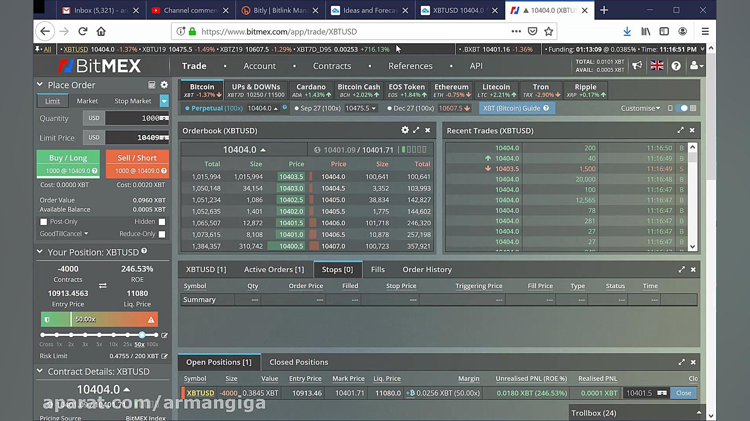Select Ethereum in the coin tabs
The width and height of the screenshot is (750, 421).
[x=451, y=90]
